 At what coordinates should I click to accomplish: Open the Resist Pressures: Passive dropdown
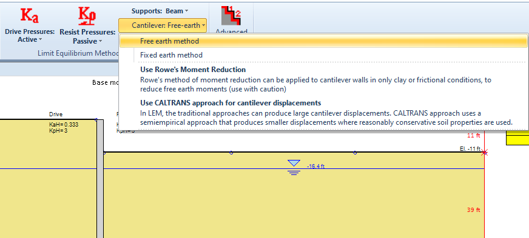pos(87,37)
